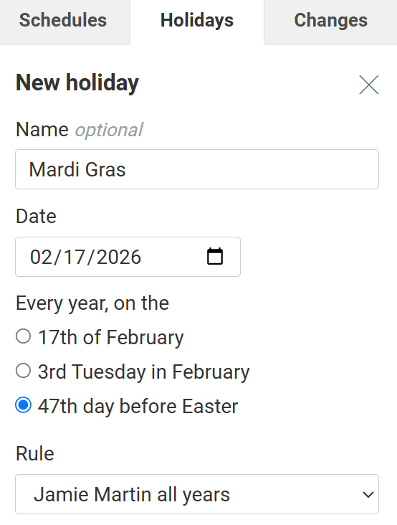Click the Name optional field label
Image resolution: width=397 pixels, height=525 pixels.
[80, 130]
